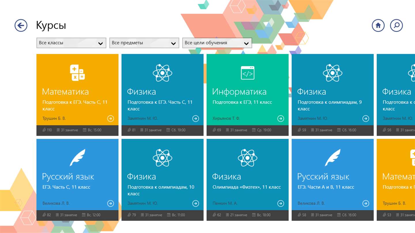This screenshot has width=415, height=233.
Task: Open Физика ЕГЭ Часть С via its arrow icon
Action: click(196, 119)
